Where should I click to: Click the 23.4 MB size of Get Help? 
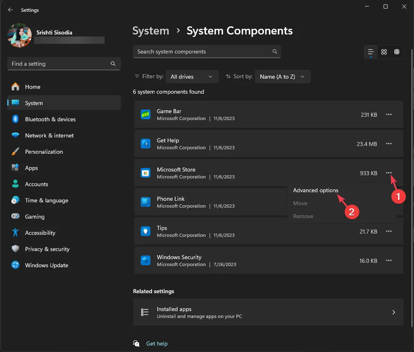coord(367,144)
